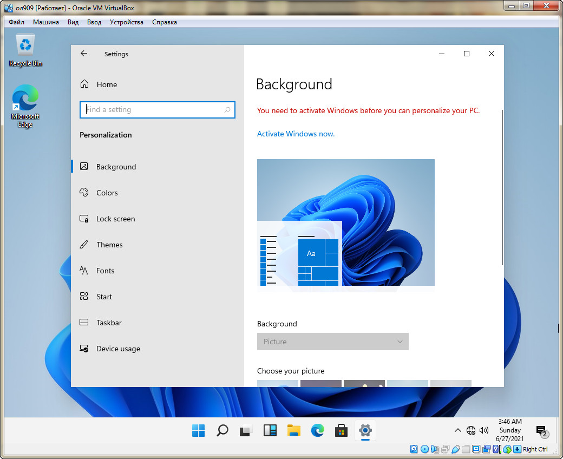Open taskbar Search magnifier icon
The image size is (563, 459).
pos(222,430)
